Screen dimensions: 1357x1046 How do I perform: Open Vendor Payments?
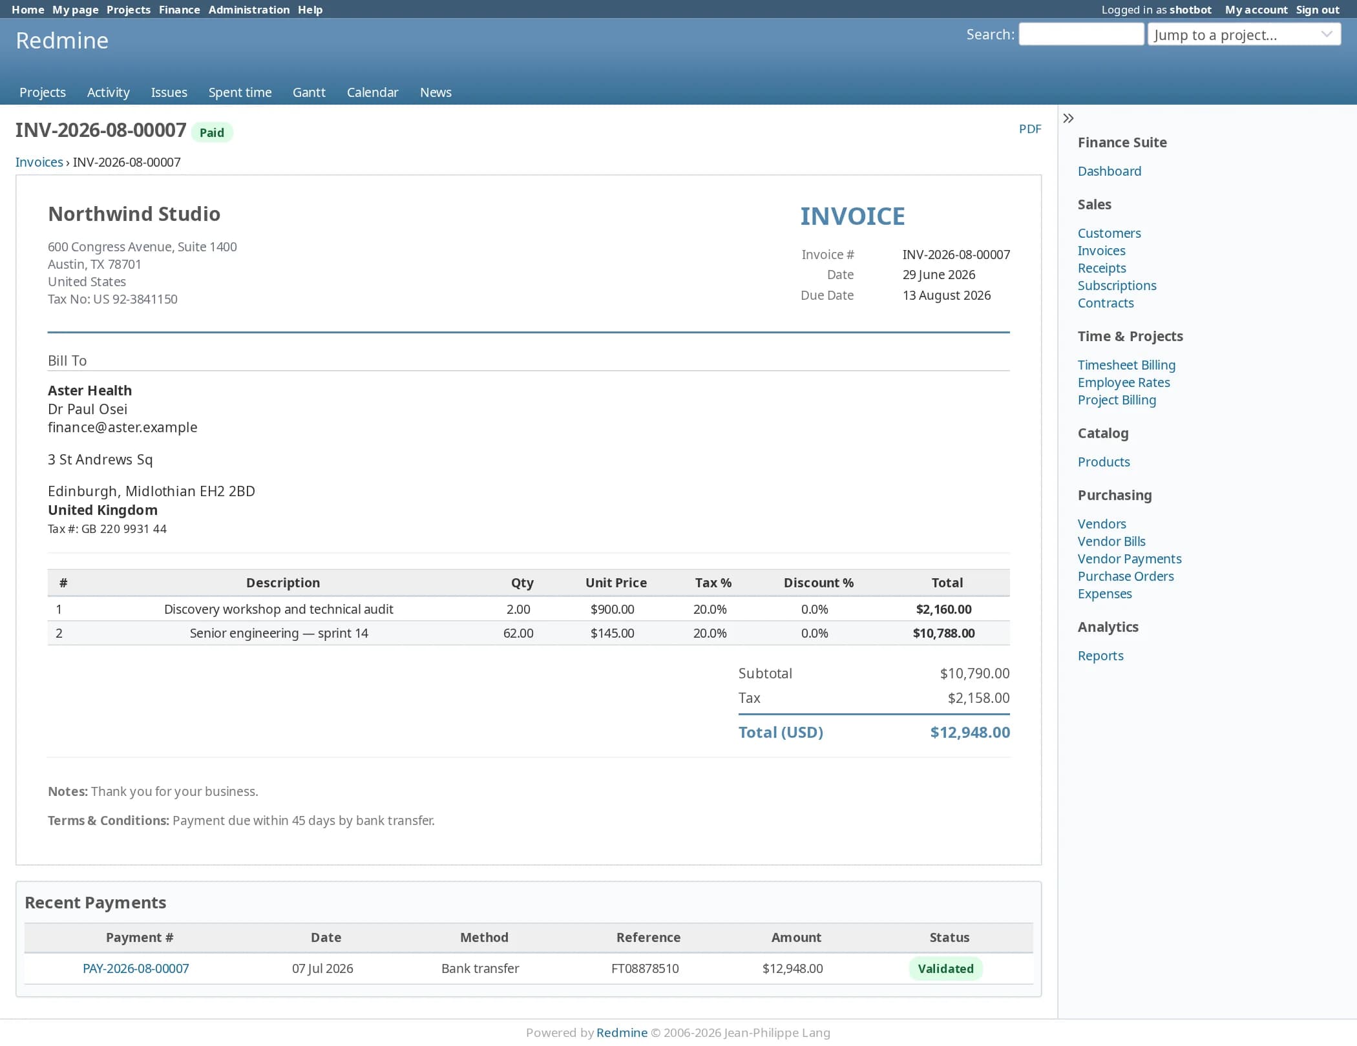coord(1130,559)
